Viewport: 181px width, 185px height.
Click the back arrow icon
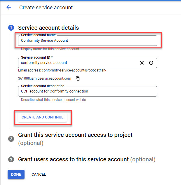(x=9, y=8)
